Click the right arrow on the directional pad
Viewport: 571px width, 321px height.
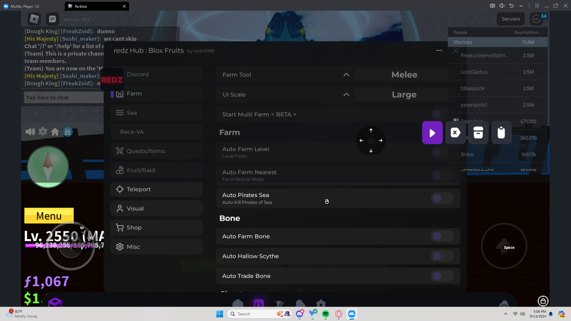point(381,141)
